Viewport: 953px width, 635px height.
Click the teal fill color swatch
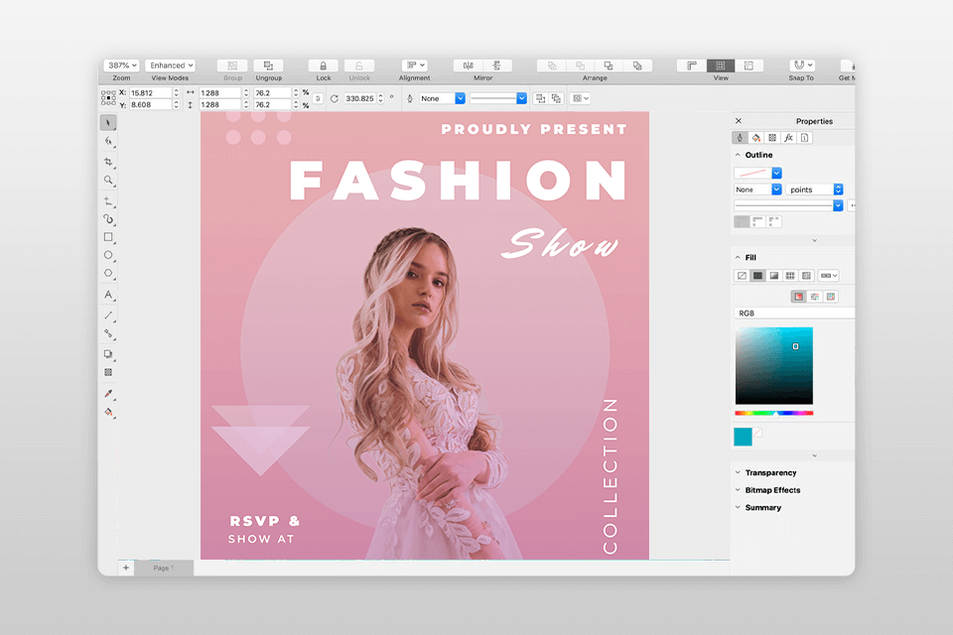tap(741, 436)
